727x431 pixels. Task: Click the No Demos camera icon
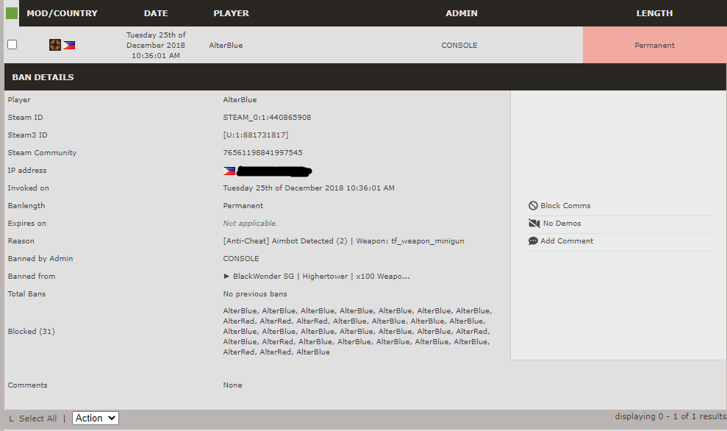tap(534, 223)
